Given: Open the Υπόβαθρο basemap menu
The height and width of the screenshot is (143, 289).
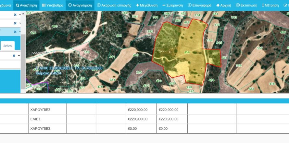Looking at the screenshot, I should [x=53, y=5].
